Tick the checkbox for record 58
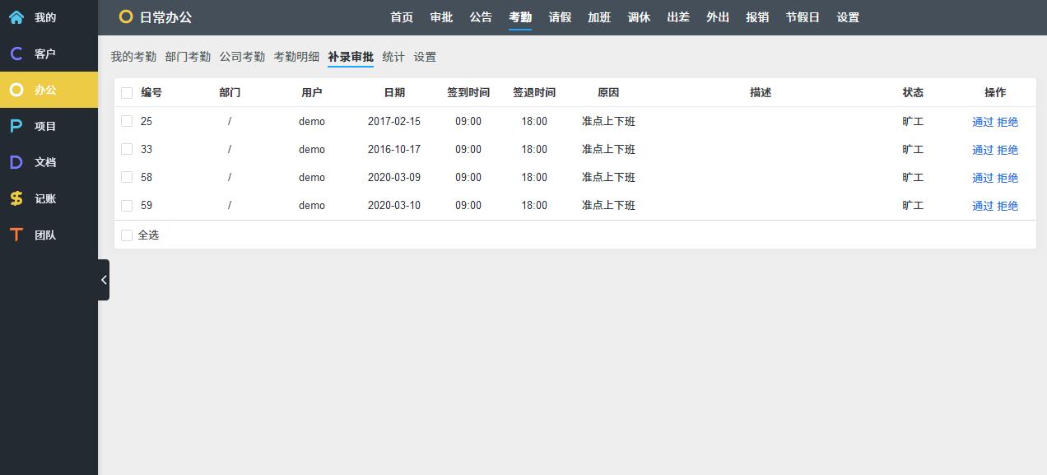 pos(127,177)
